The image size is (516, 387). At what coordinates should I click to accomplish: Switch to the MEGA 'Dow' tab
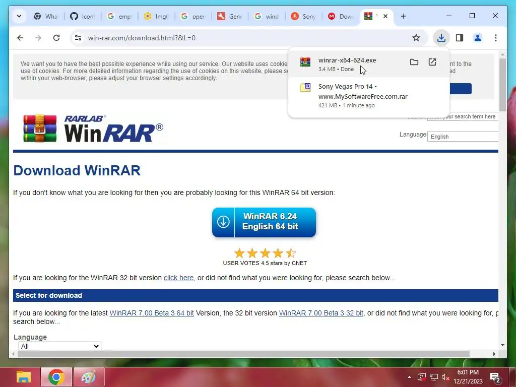click(x=340, y=16)
